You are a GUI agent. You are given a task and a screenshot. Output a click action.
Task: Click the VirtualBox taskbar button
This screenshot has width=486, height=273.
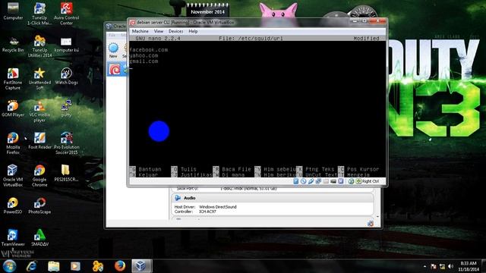point(142,266)
